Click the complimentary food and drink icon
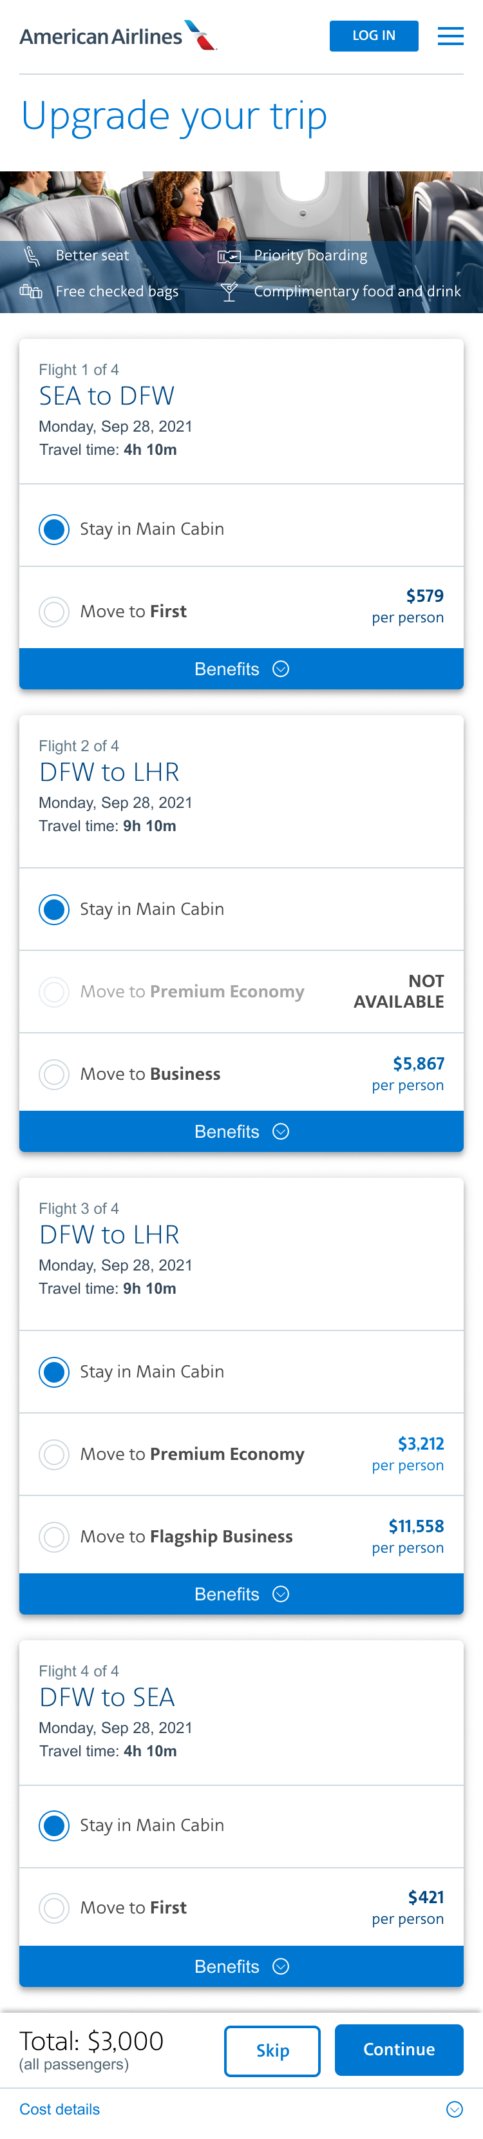Viewport: 483px width, 2139px height. pos(230,291)
